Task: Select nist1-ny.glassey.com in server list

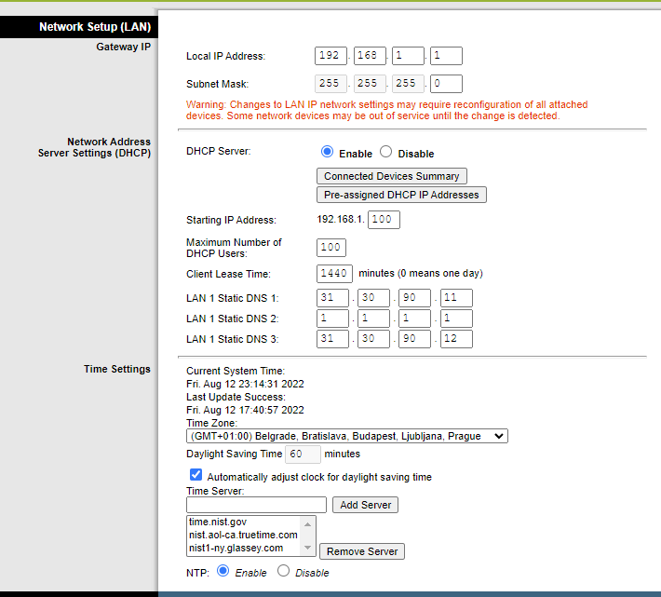Action: pos(244,548)
